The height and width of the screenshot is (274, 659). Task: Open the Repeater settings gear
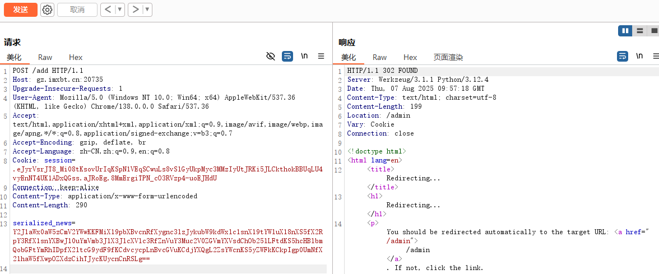point(48,10)
